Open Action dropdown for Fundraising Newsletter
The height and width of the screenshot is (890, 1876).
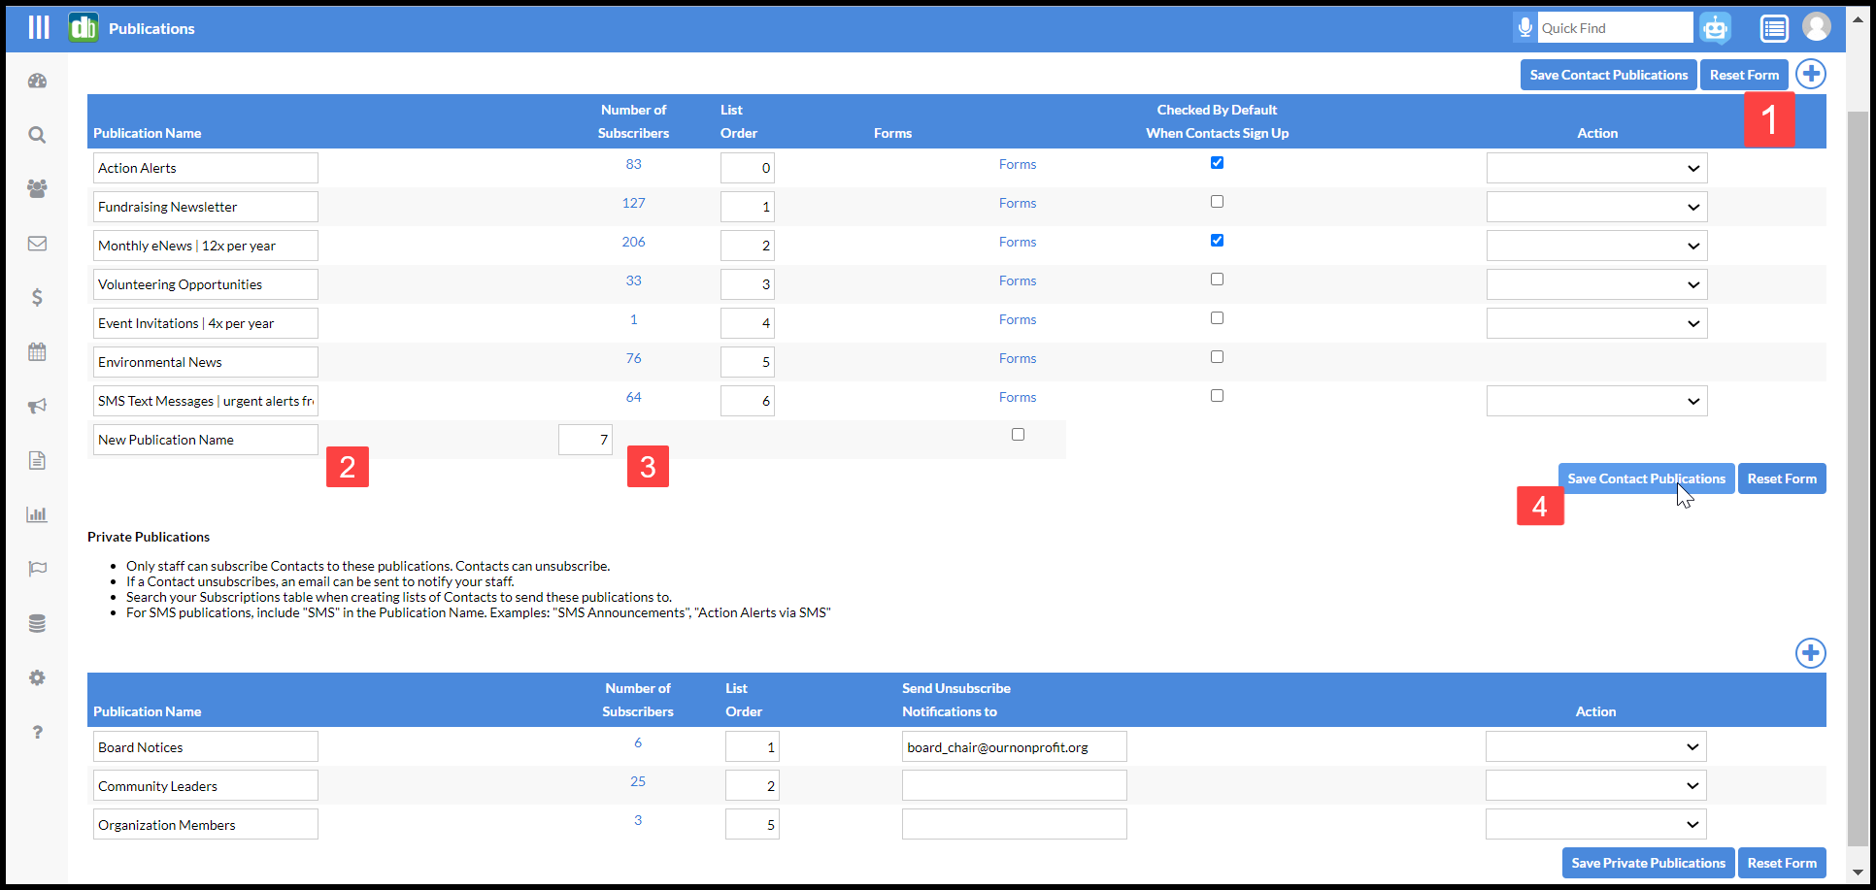tap(1596, 207)
